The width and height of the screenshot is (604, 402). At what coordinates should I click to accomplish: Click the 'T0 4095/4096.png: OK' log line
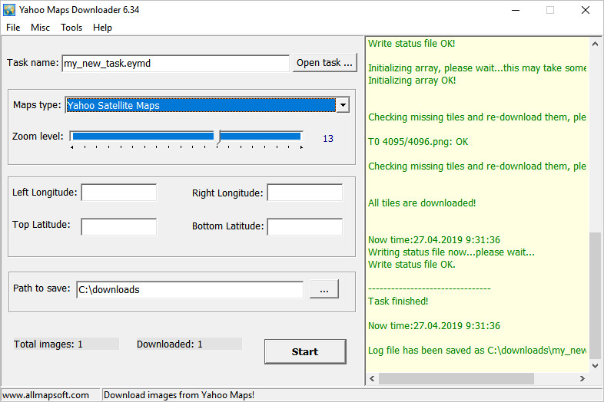tap(418, 142)
